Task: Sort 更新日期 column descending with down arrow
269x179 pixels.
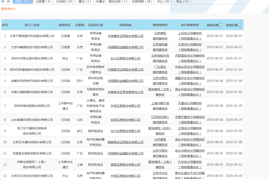Action: pyautogui.click(x=221, y=27)
